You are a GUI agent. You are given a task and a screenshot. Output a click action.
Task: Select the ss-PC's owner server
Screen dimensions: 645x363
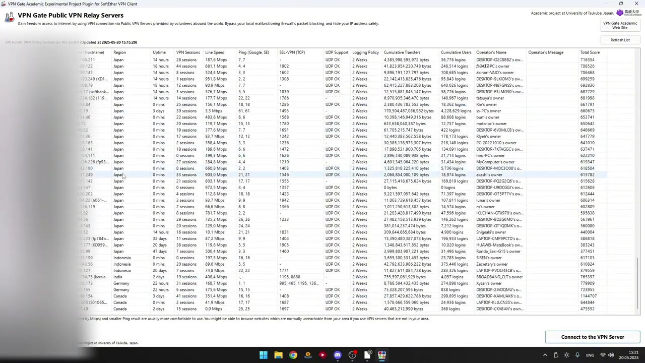(x=343, y=111)
